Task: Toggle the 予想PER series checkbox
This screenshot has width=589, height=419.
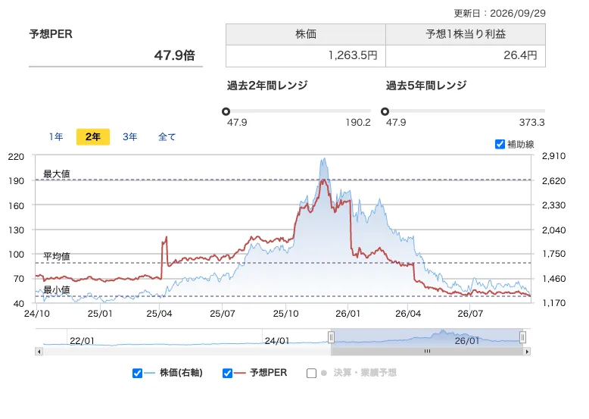Action: [x=227, y=373]
